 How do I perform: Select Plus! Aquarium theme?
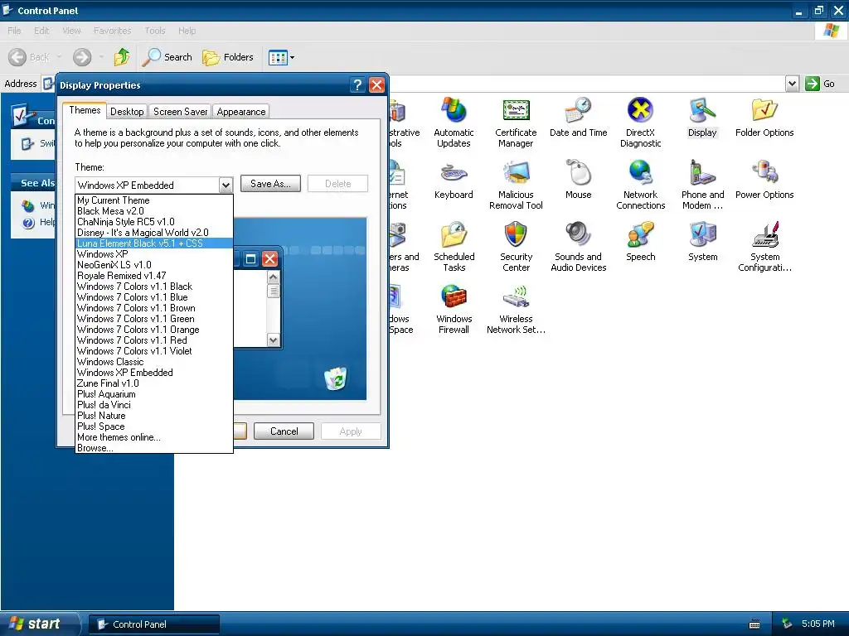click(153, 394)
